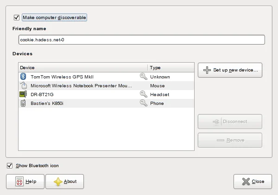Click the minus icon on the Remove button
Screen dimensions: 278x195
221,140
